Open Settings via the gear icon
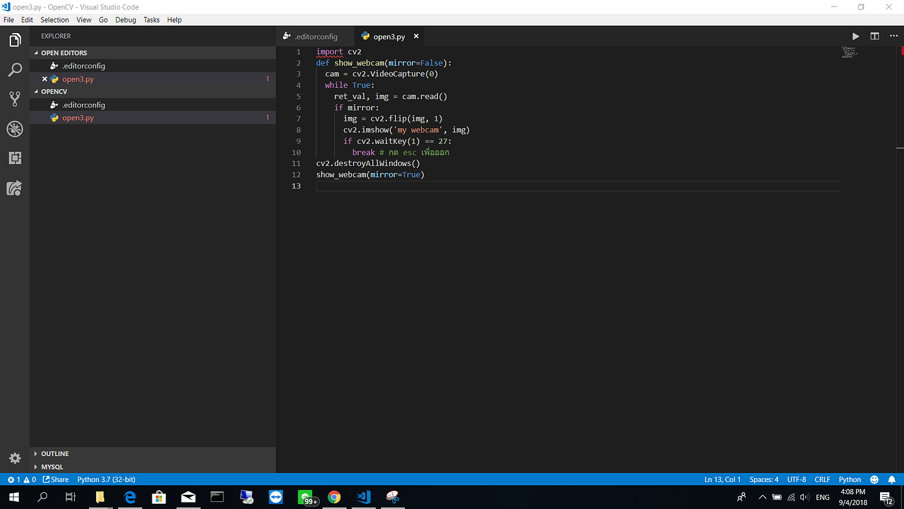The image size is (904, 509). pyautogui.click(x=15, y=457)
